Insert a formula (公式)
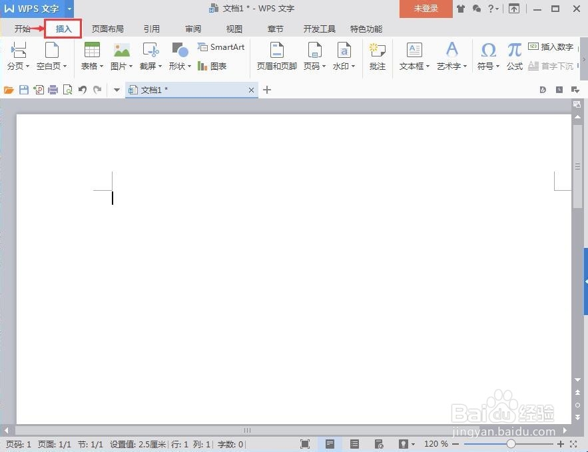Viewport: 588px width, 452px height. click(x=515, y=56)
